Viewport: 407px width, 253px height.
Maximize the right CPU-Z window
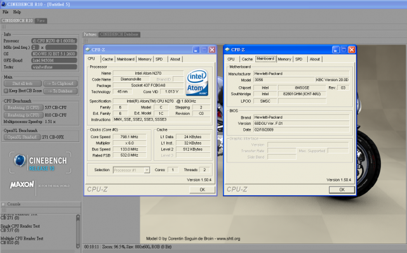tap(344, 49)
